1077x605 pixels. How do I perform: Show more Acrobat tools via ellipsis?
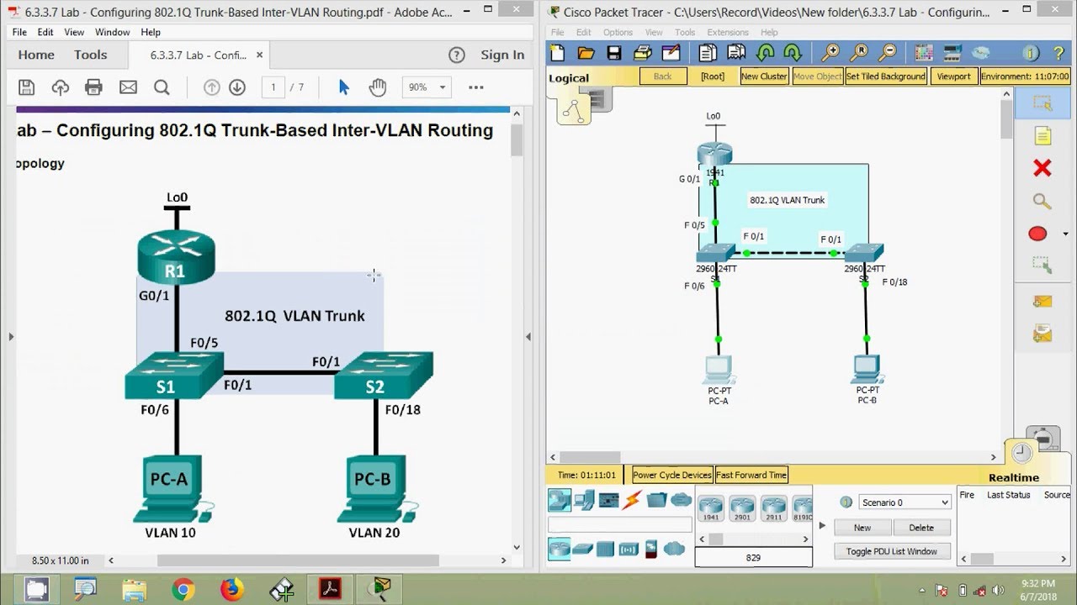475,87
